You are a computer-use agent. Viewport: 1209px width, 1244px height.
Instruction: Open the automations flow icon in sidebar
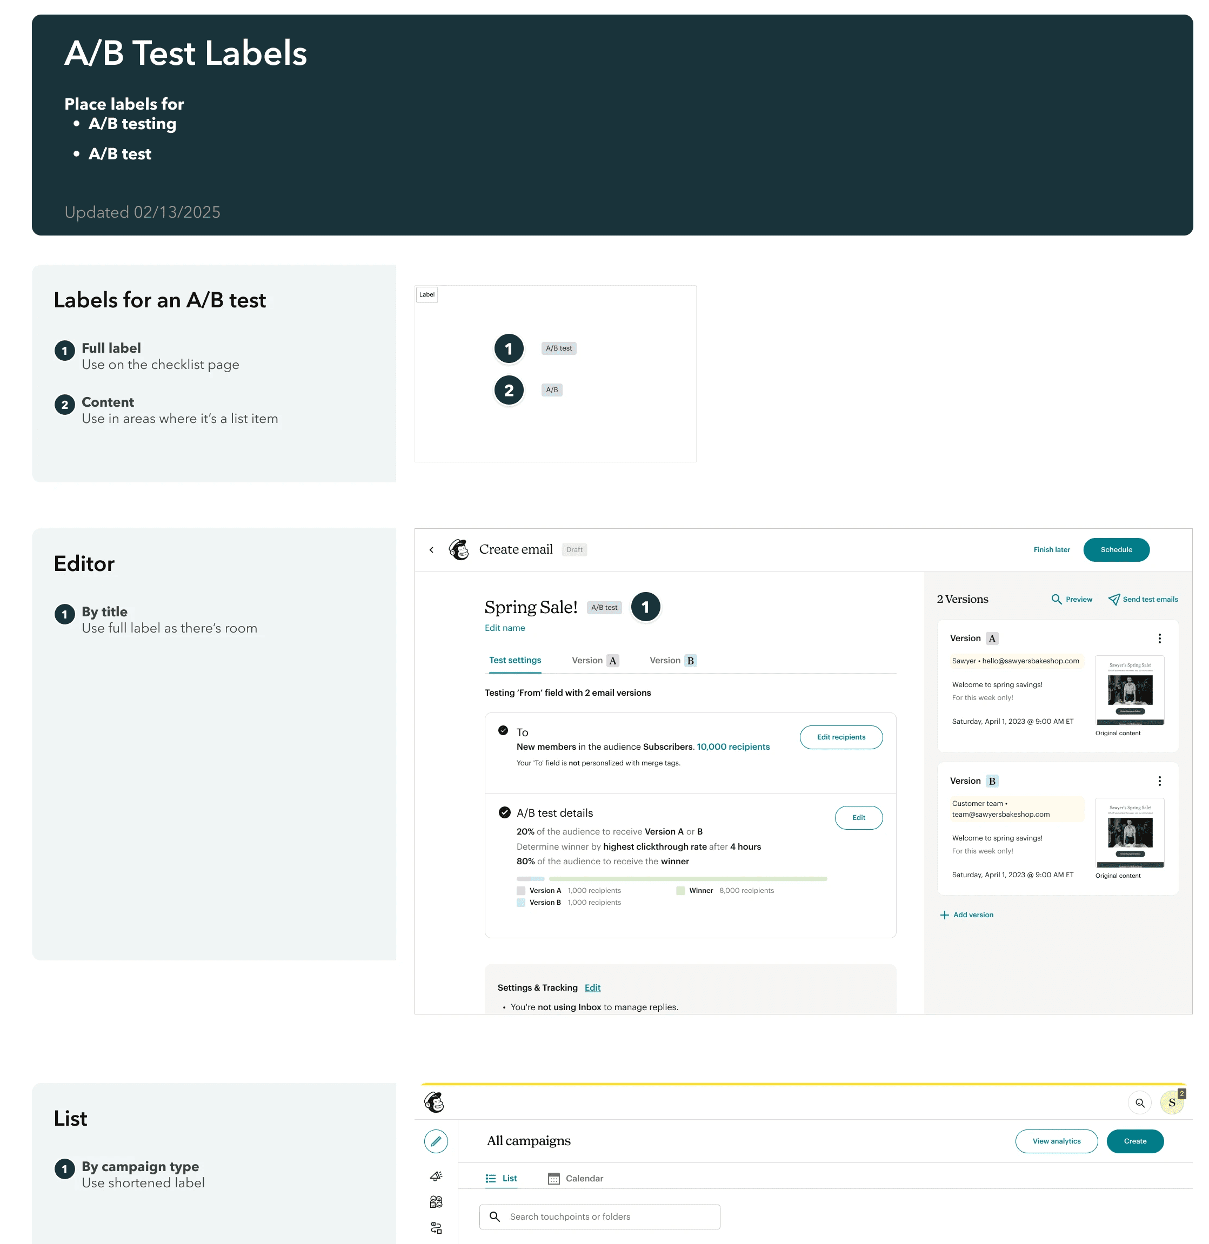click(436, 1227)
